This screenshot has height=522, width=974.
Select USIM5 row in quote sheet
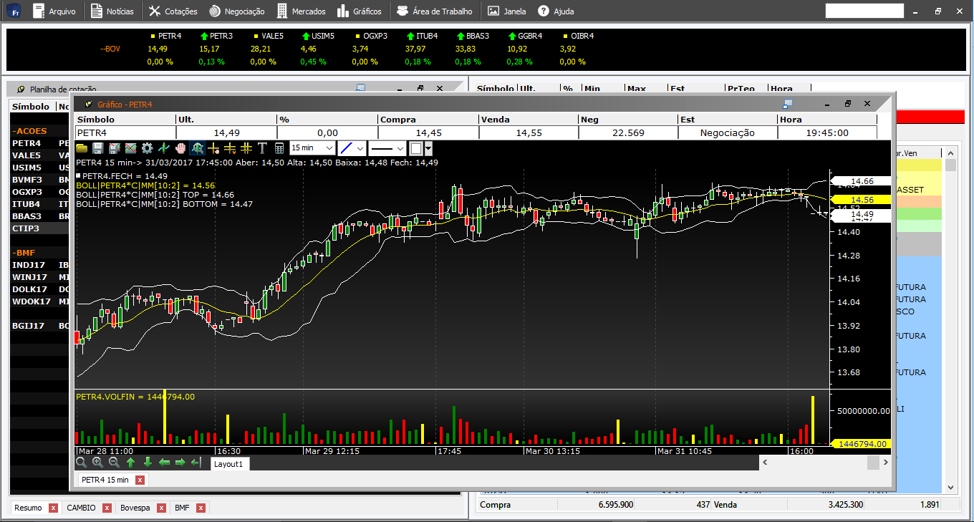pos(39,168)
